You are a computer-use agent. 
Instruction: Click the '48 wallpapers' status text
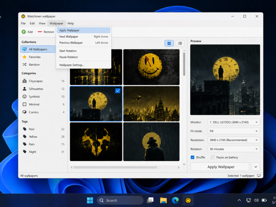(29, 176)
